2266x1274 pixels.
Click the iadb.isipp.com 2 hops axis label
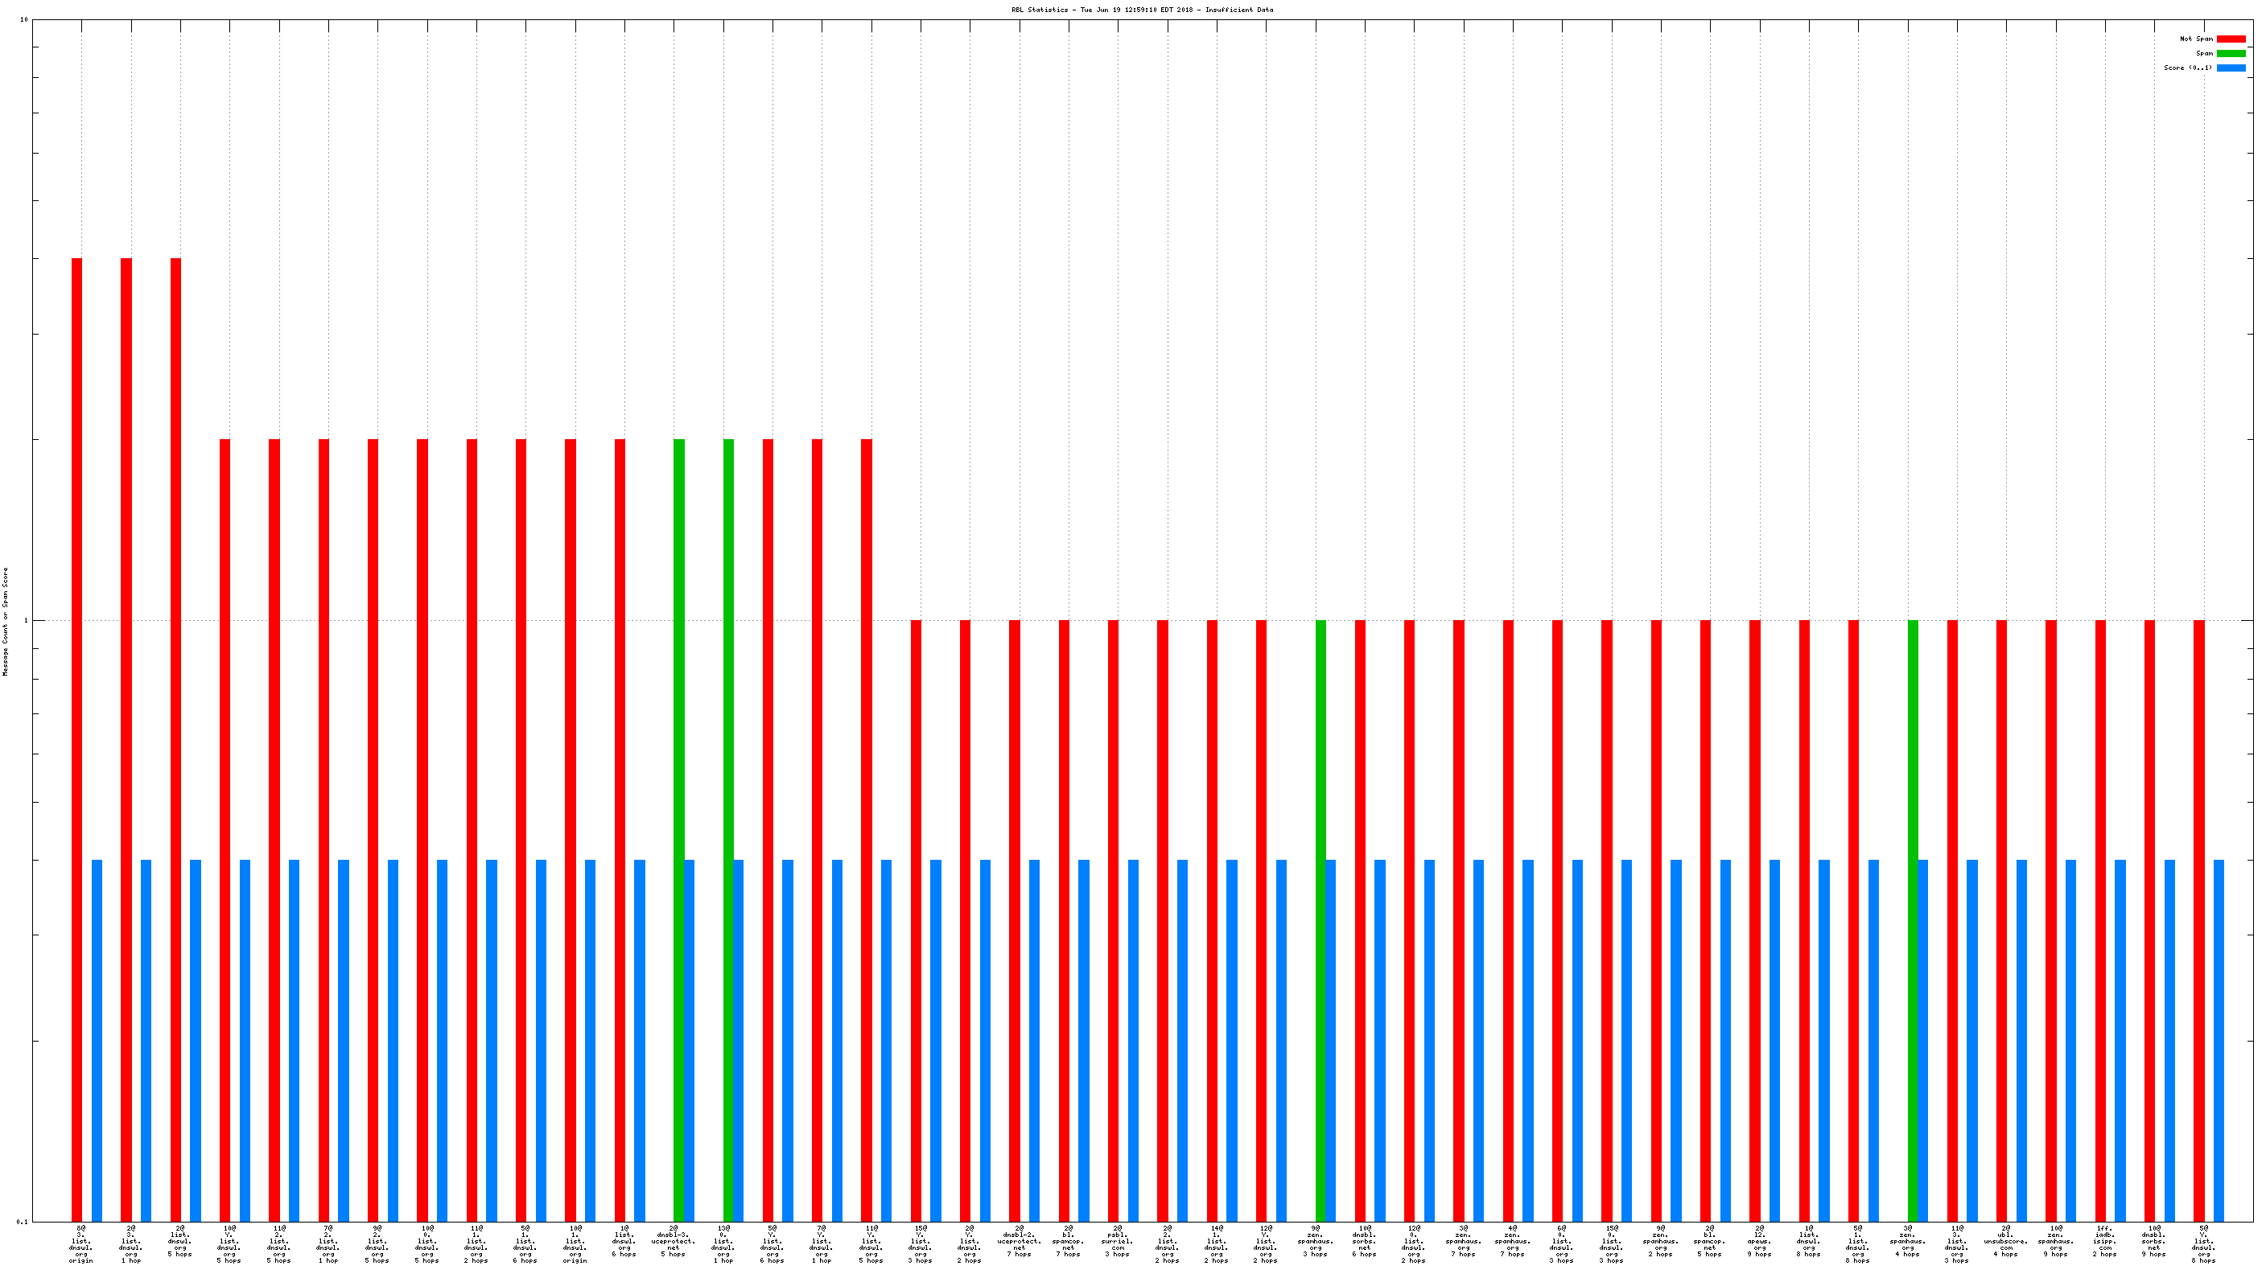click(x=2104, y=1243)
